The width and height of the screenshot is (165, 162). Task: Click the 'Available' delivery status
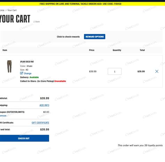pyautogui.click(x=34, y=77)
